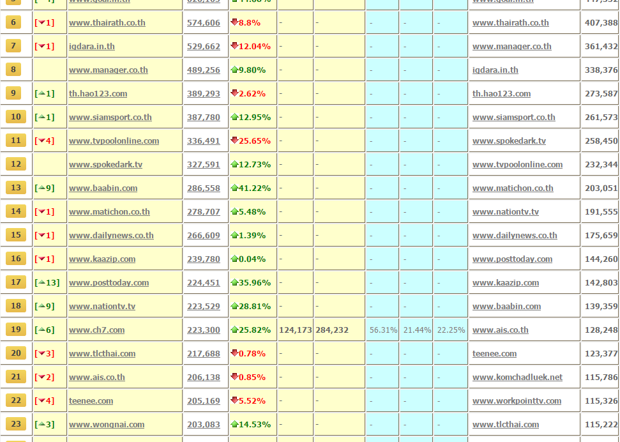Visit www.wongnai.com link
Image resolution: width=620 pixels, height=442 pixels.
pyautogui.click(x=107, y=425)
